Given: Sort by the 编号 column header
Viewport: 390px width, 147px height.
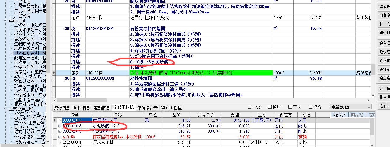Looking at the screenshot, I should click(x=74, y=115).
